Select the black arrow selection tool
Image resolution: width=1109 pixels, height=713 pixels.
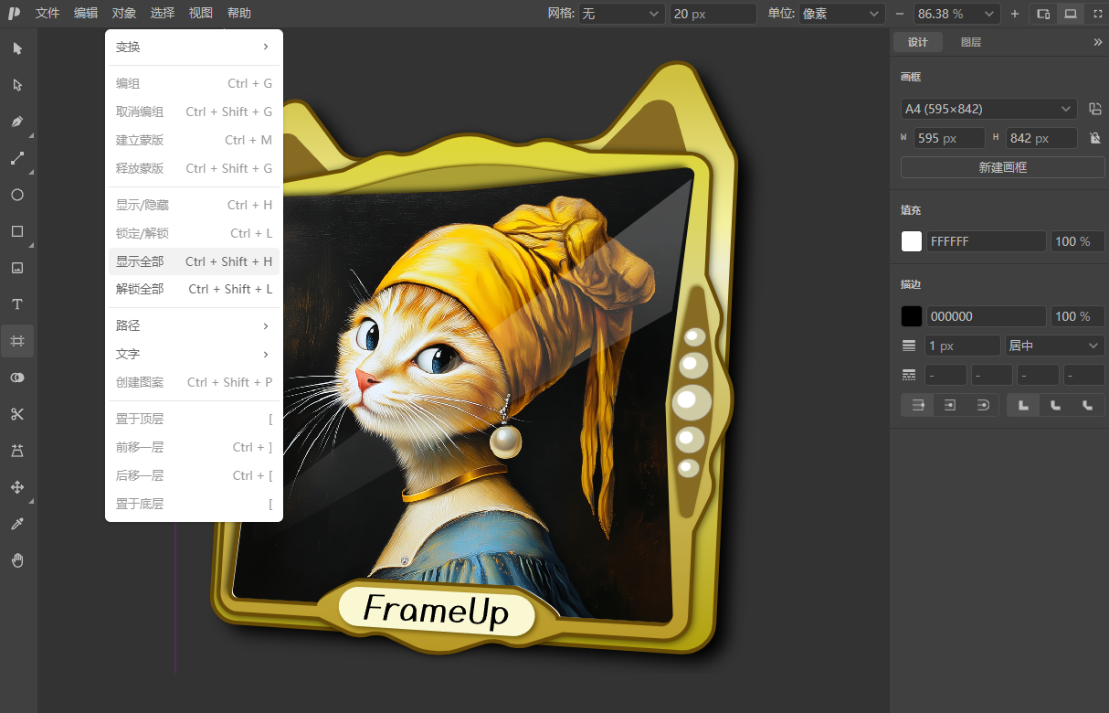point(17,48)
